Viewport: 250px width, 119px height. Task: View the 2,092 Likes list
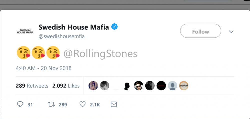click(x=66, y=86)
